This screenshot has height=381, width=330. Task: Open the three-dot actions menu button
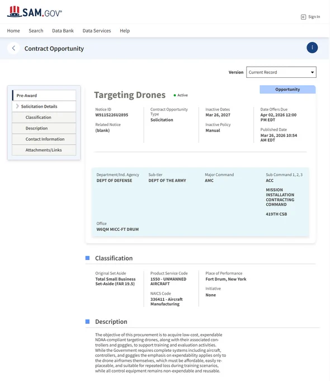click(x=312, y=48)
